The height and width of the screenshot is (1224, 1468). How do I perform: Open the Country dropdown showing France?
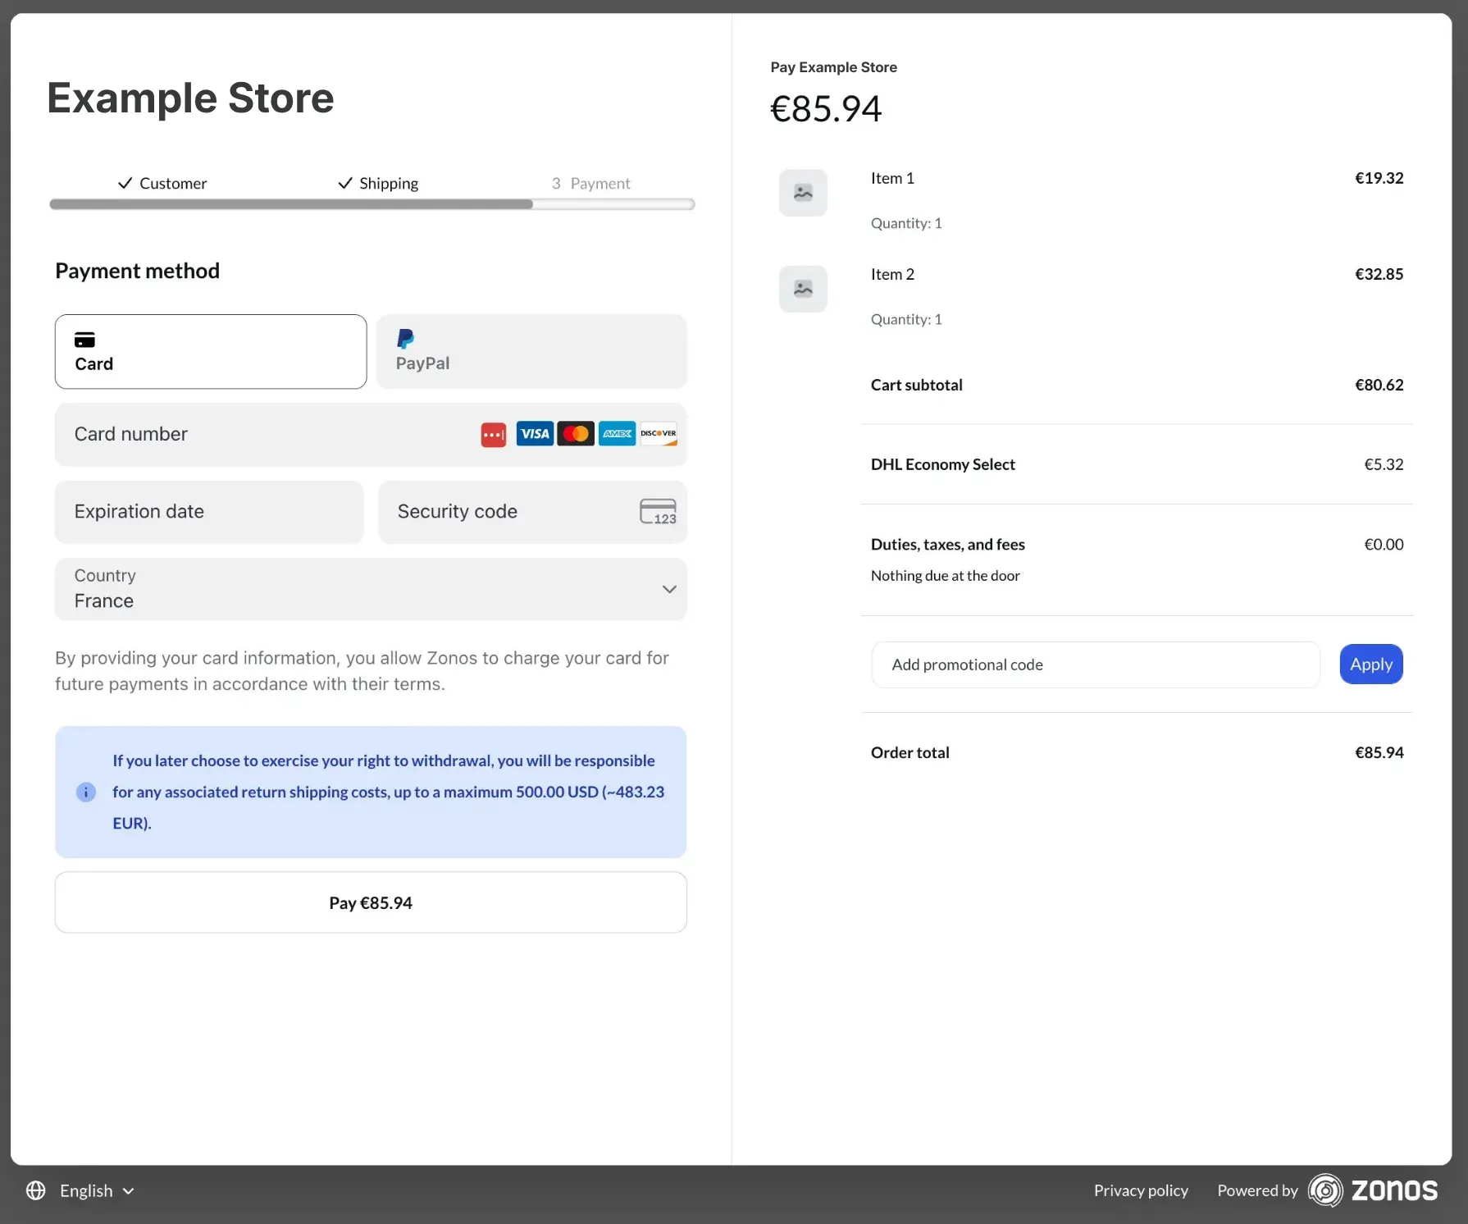371,589
